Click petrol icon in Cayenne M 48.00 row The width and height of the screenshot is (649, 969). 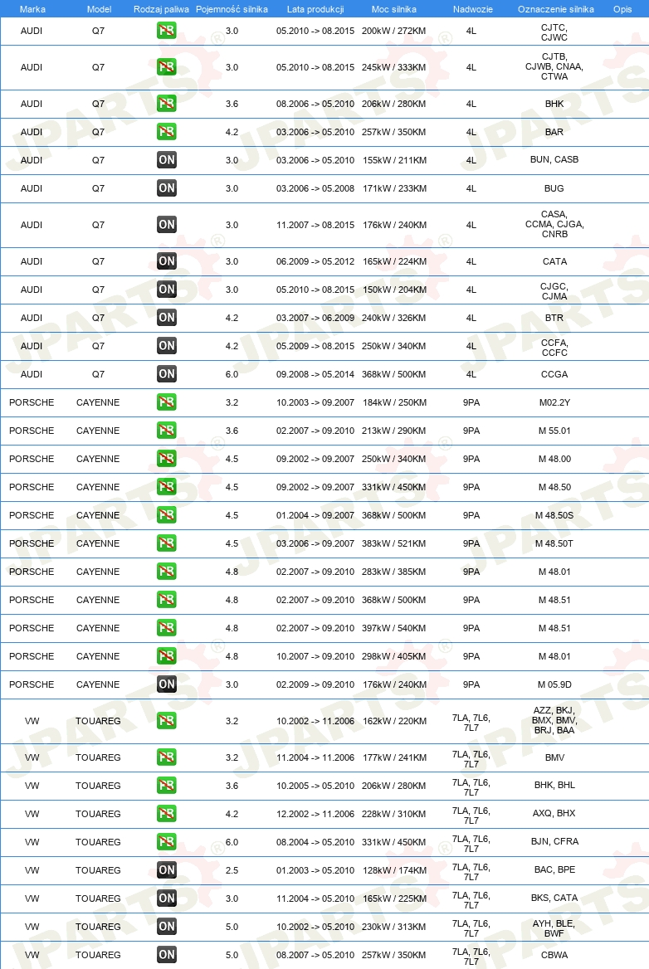click(x=166, y=459)
